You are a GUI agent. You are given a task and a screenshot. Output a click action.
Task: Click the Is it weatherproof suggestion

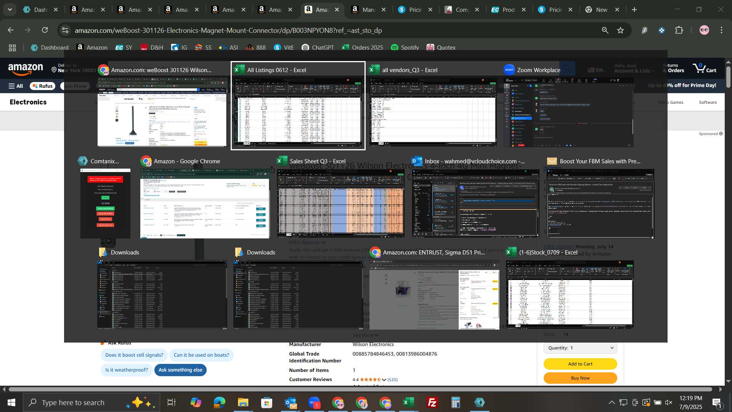pyautogui.click(x=127, y=370)
